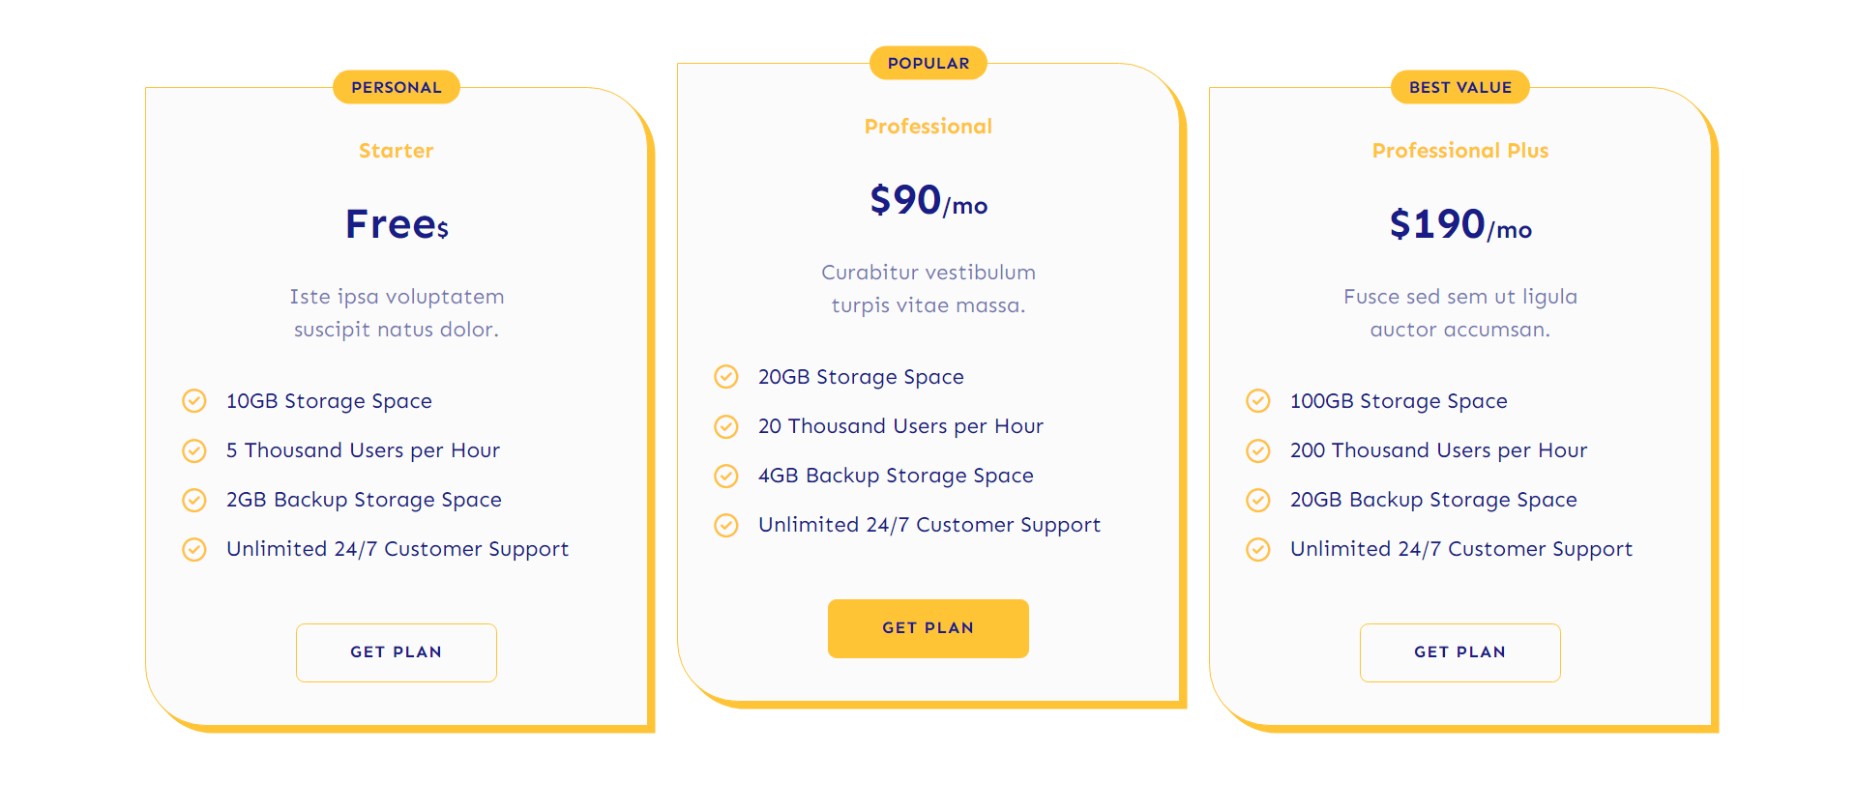The width and height of the screenshot is (1857, 810).
Task: Click the Professional Plus plan title
Action: click(1460, 151)
